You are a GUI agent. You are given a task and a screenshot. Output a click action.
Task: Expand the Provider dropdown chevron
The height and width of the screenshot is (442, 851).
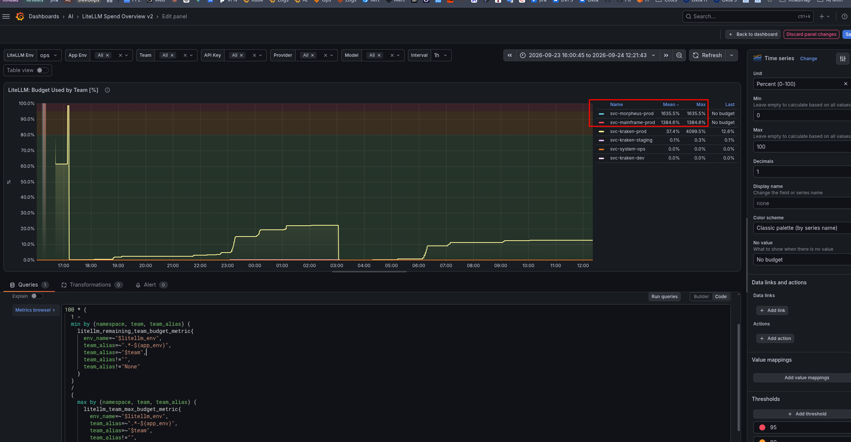[x=332, y=55]
